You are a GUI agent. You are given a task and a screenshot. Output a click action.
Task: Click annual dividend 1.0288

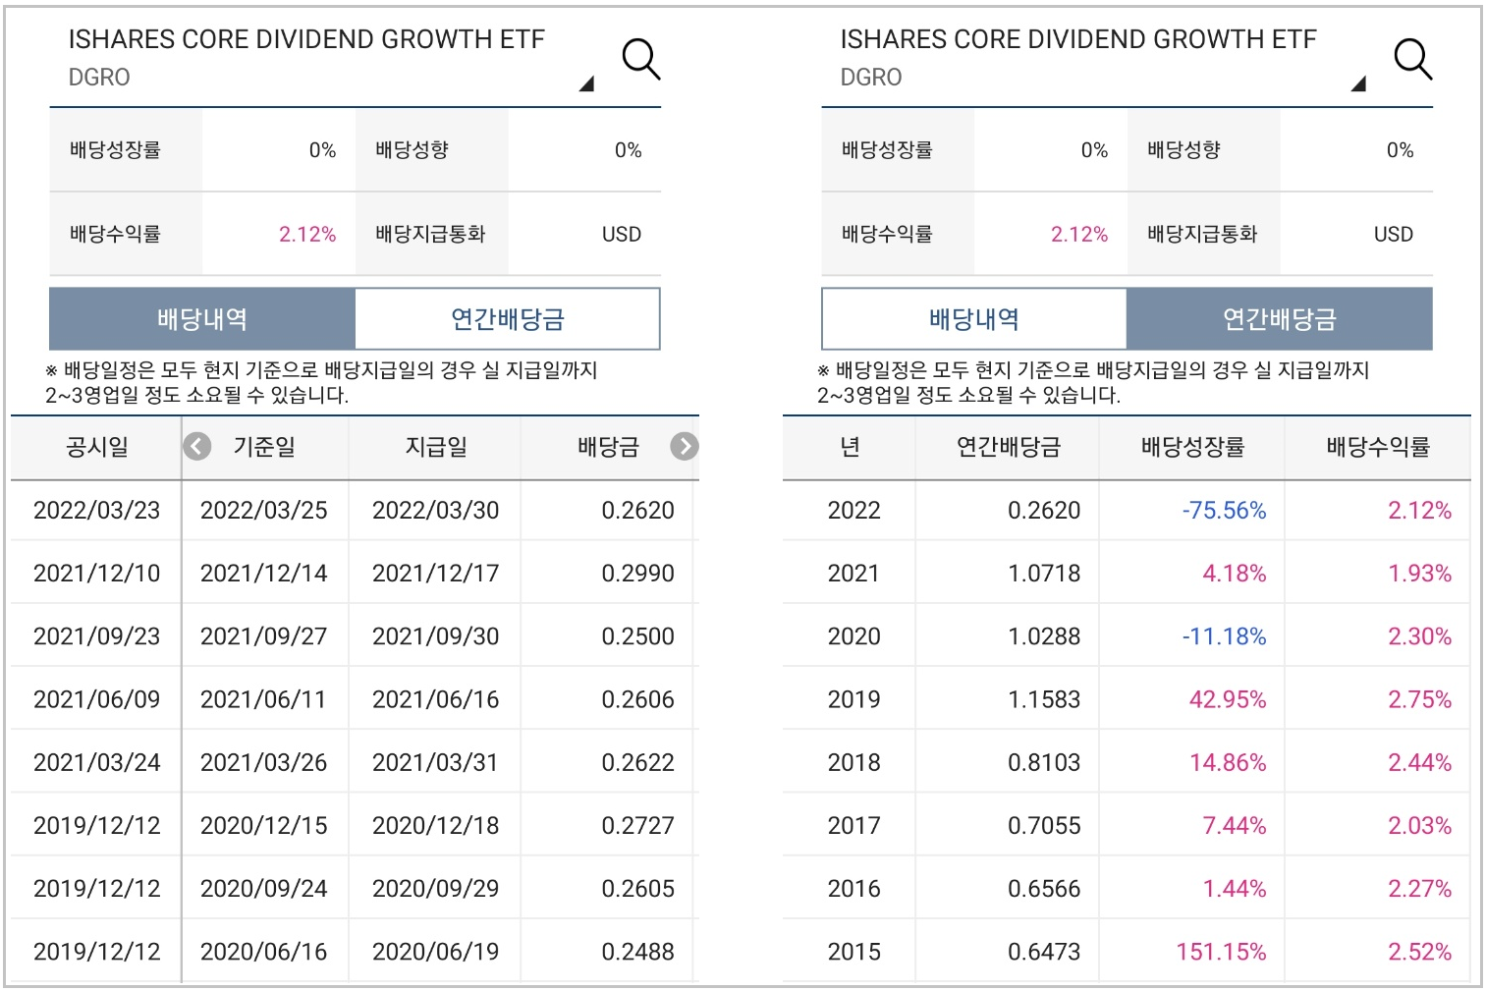(x=1044, y=636)
